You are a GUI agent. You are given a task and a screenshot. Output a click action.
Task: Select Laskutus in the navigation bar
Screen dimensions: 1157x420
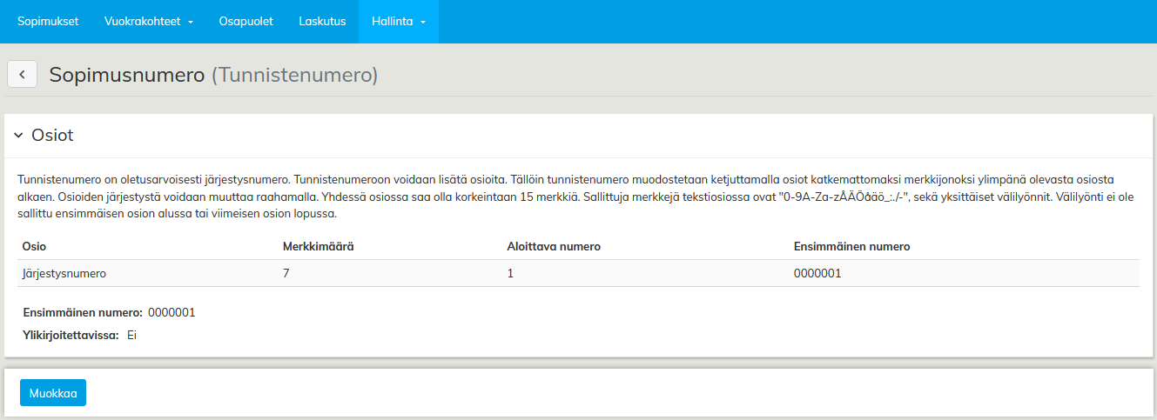pyautogui.click(x=322, y=22)
